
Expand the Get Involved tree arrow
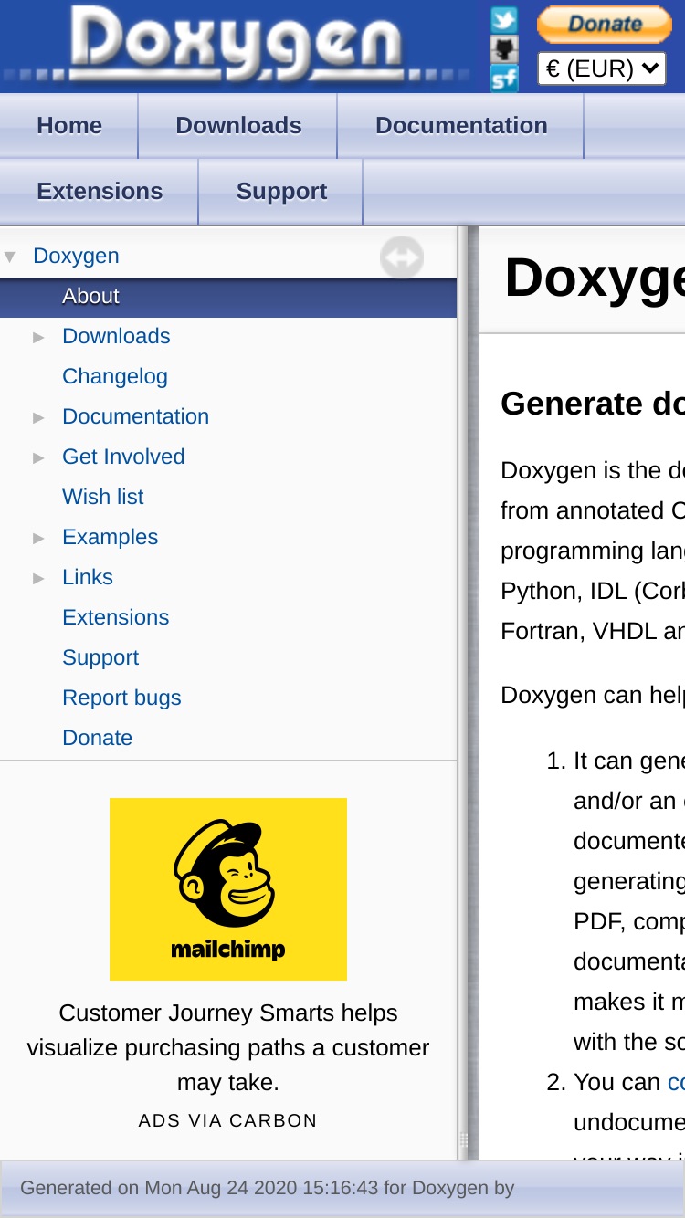pos(39,457)
